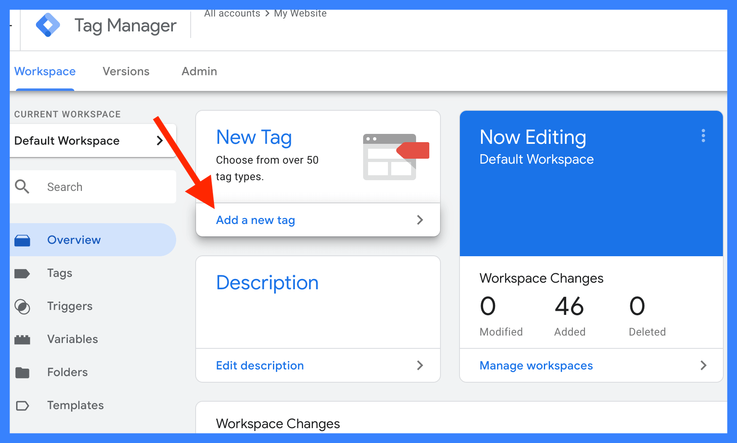Select the Overview icon in sidebar
Image resolution: width=737 pixels, height=443 pixels.
[23, 240]
